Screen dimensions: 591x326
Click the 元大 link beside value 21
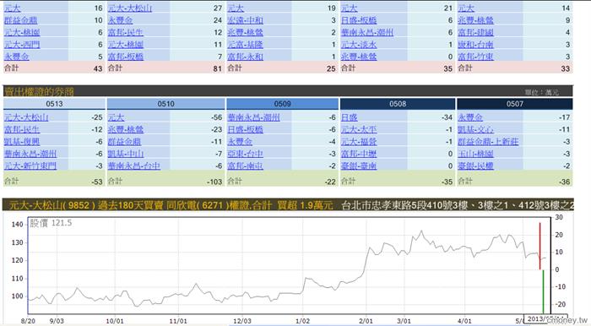pyautogui.click(x=350, y=8)
